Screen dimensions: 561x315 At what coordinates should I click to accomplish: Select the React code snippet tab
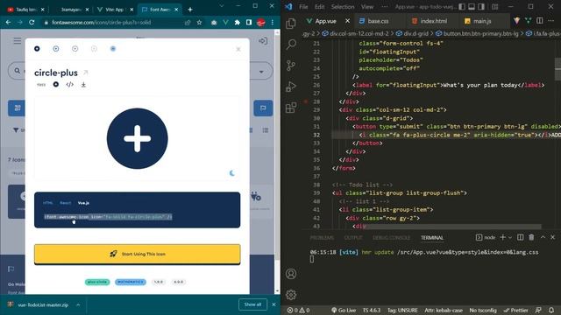[x=65, y=203]
